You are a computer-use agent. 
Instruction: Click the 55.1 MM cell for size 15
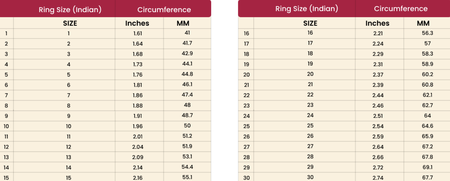pyautogui.click(x=187, y=177)
